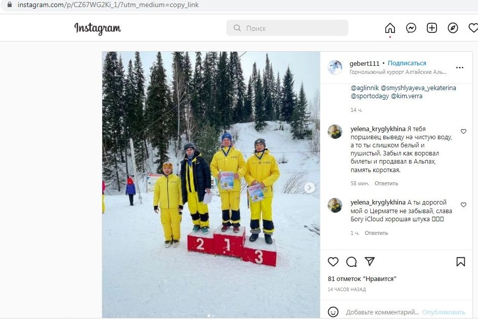This screenshot has height=320, width=478.
Task: Open the comment bubble icon
Action: 351,261
